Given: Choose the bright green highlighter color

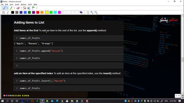Looking at the screenshot, I should click(x=51, y=12).
